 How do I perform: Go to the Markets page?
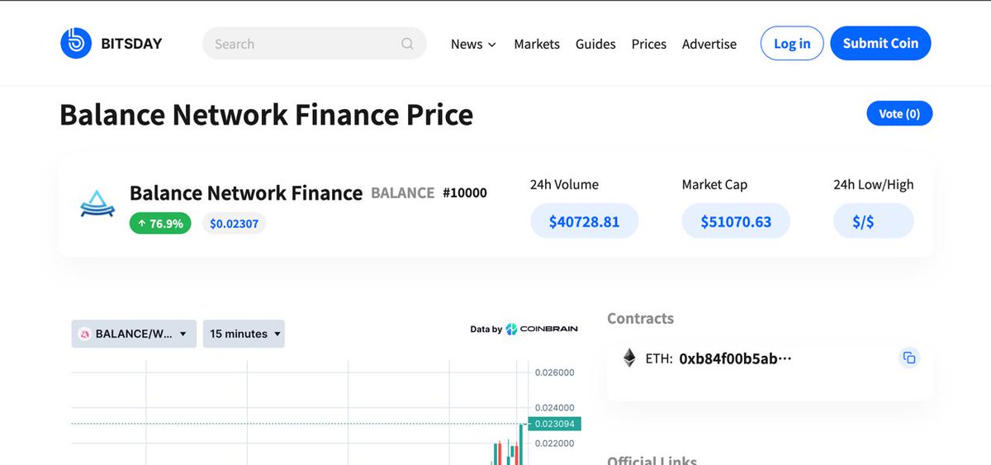pos(537,44)
